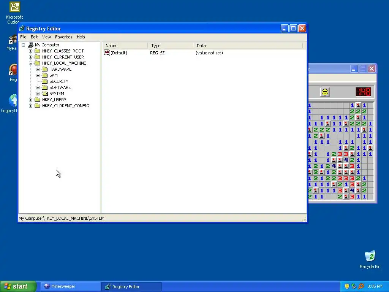Expand HKEY_CLASSES_ROOT key
The image size is (389, 292).
pyautogui.click(x=30, y=51)
